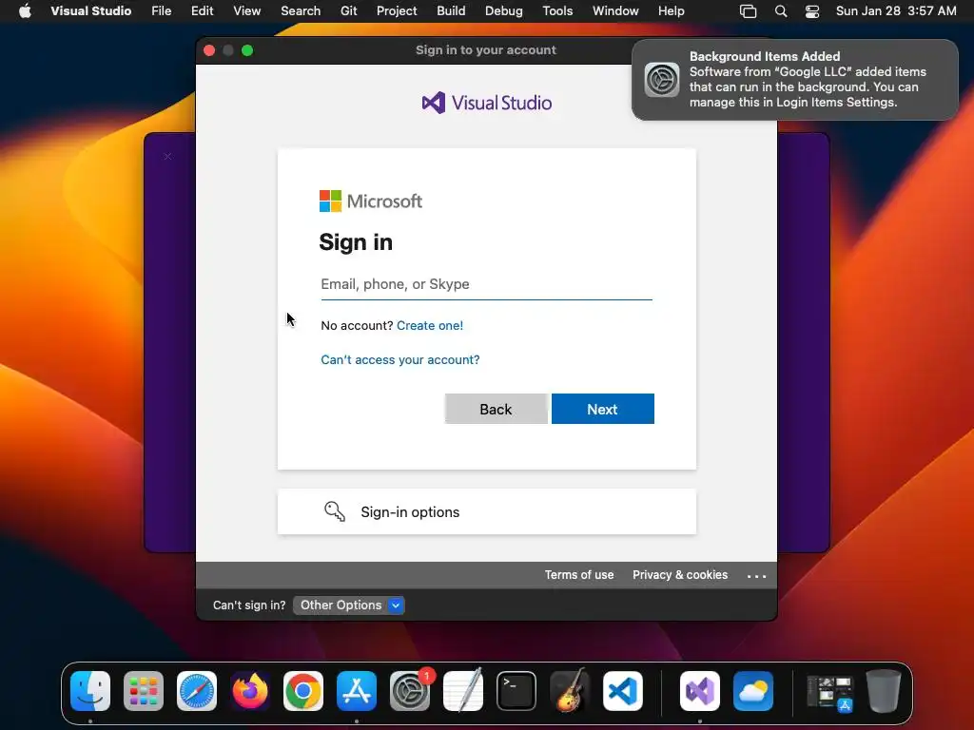
Task: Open the Git menu
Action: point(348,11)
